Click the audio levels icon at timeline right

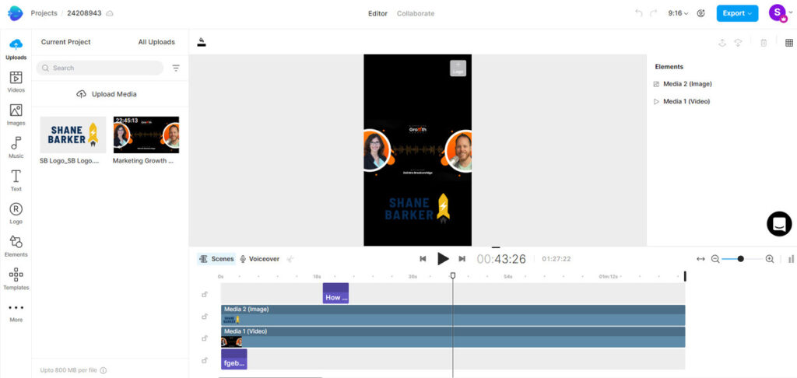[791, 259]
